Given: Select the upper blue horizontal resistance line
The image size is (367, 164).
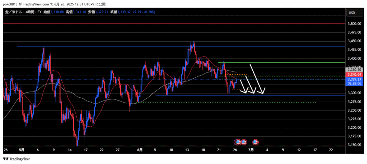Looking at the screenshot, I should coord(179,46).
